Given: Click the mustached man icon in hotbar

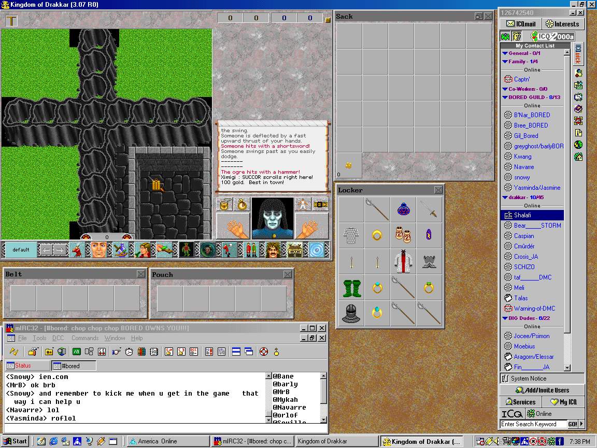Looking at the screenshot, I should [x=273, y=250].
